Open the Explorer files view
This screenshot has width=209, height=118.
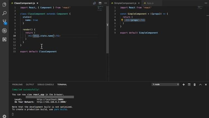(4, 5)
